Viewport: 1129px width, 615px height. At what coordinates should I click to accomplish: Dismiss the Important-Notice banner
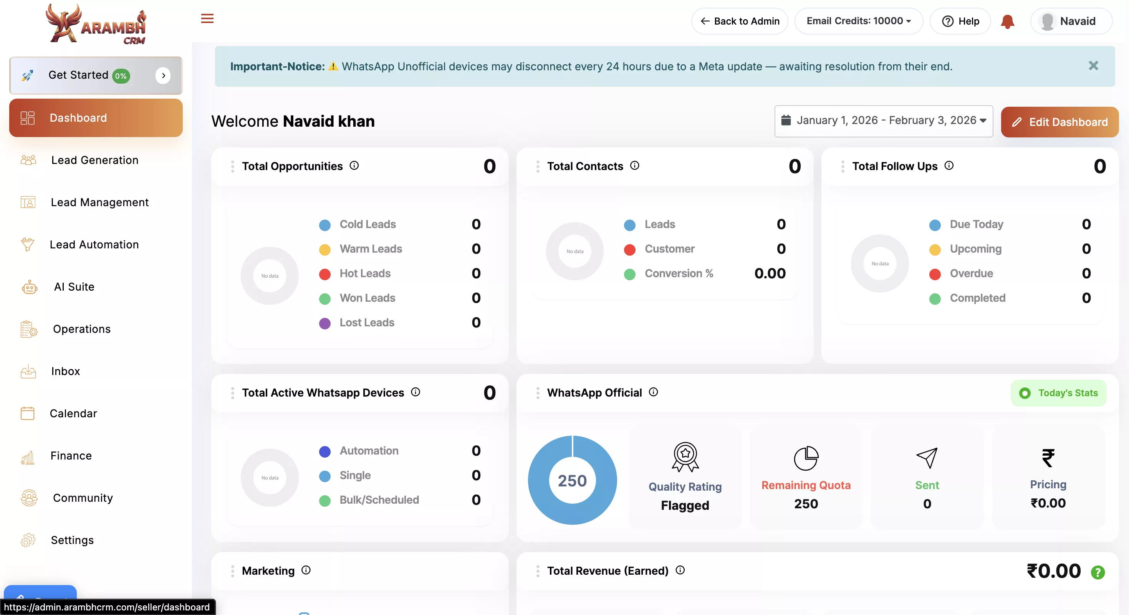tap(1093, 66)
